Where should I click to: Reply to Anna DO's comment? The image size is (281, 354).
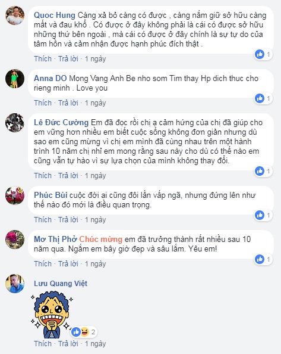tap(68, 103)
